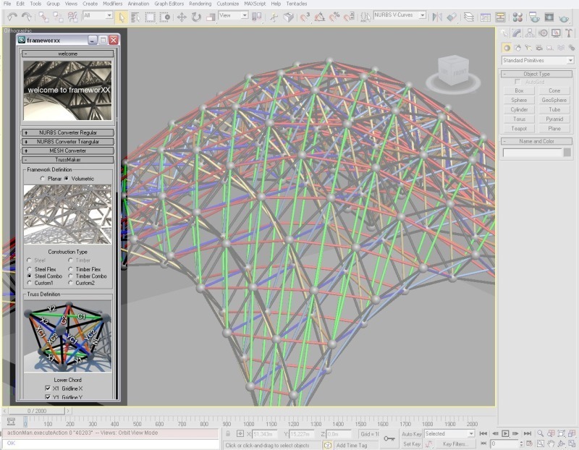579x450 pixels.
Task: Choose the Timber Flex construction type
Action: [x=70, y=269]
